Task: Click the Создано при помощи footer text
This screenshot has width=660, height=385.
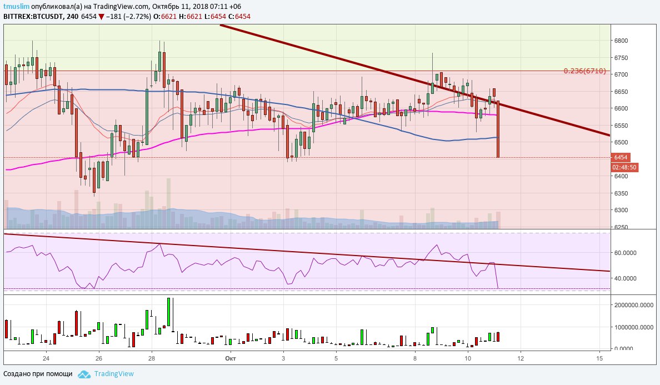Action: click(x=38, y=374)
